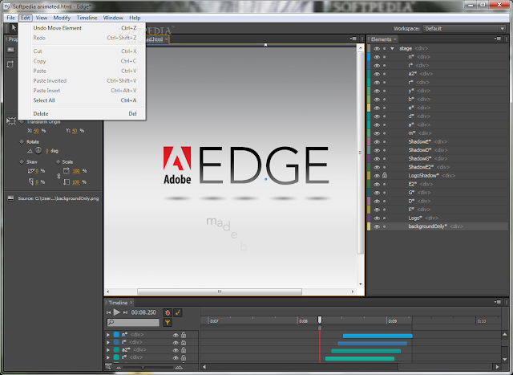Viewport: 513px width, 375px height.
Task: Click the Skew keyframe diamond
Action: pos(22,161)
